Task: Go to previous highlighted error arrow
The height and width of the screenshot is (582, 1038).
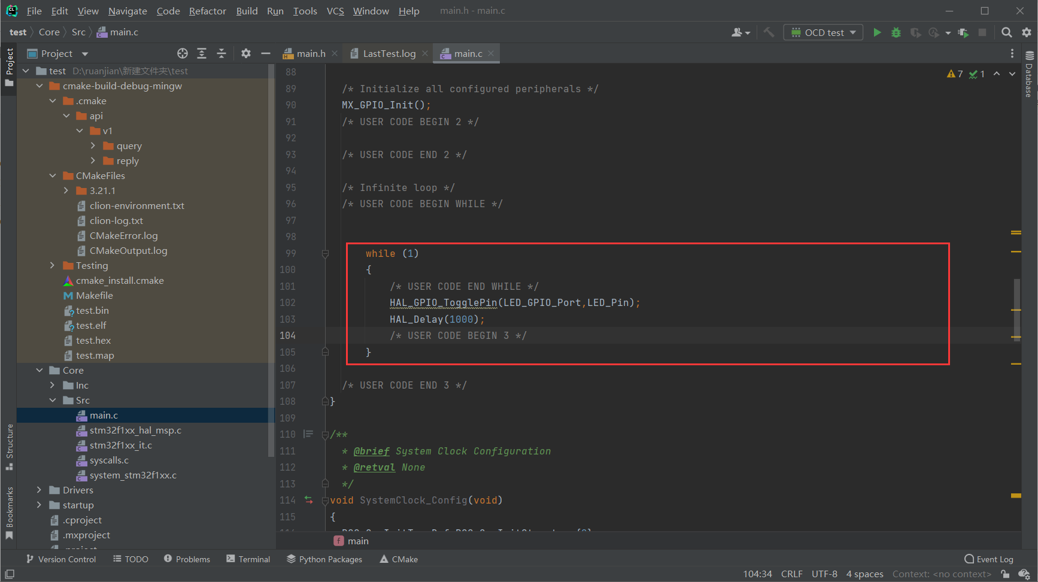Action: click(x=997, y=74)
